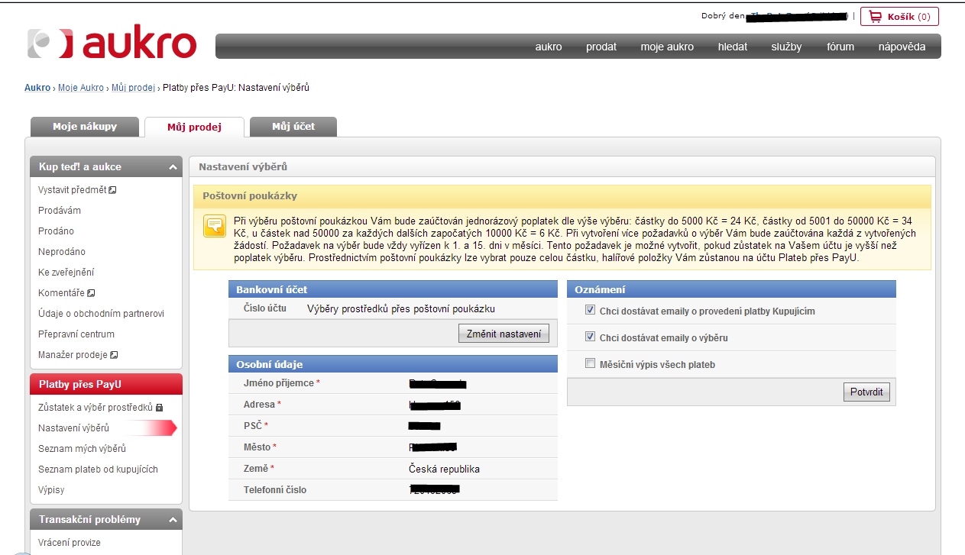Image resolution: width=965 pixels, height=555 pixels.
Task: Open služby in top navigation
Action: 786,47
